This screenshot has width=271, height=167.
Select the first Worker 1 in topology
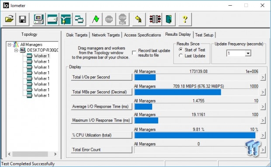[x=42, y=56]
